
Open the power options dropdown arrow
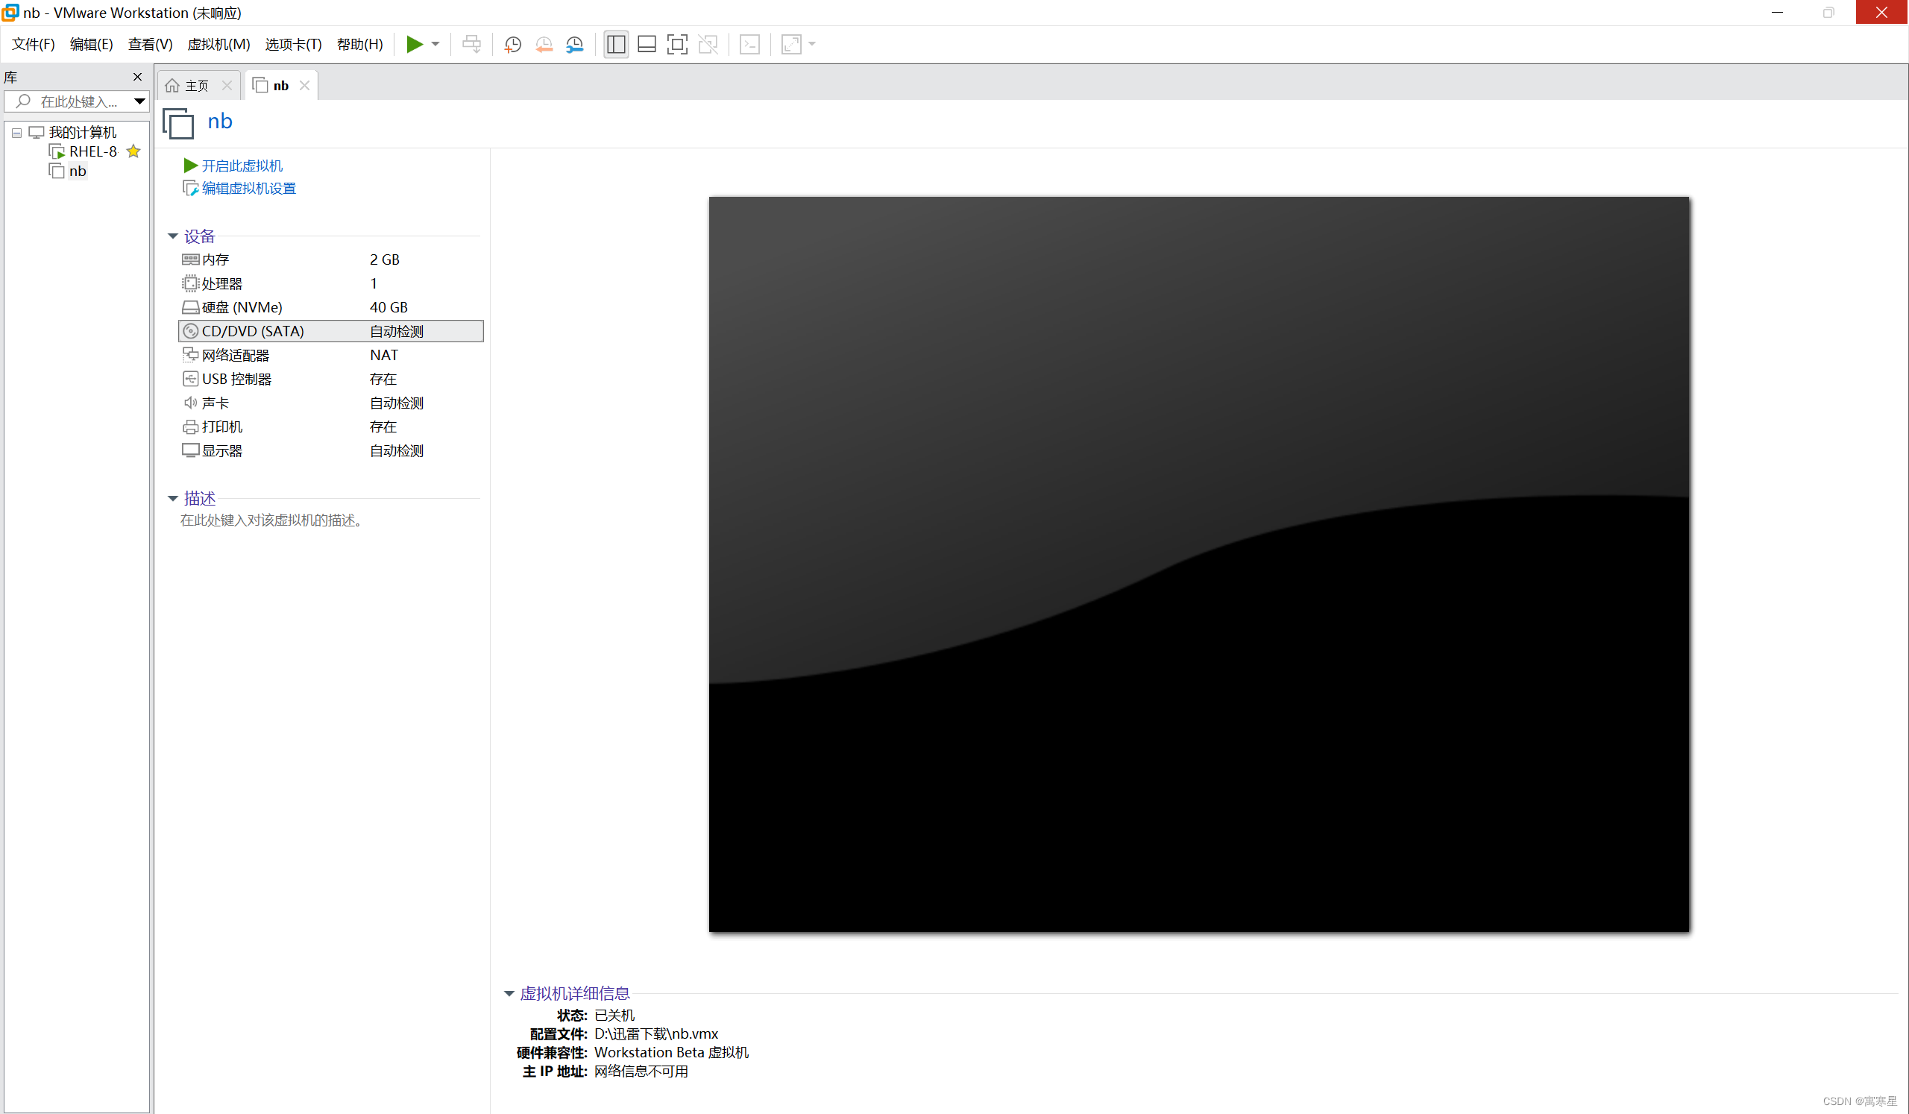(435, 44)
